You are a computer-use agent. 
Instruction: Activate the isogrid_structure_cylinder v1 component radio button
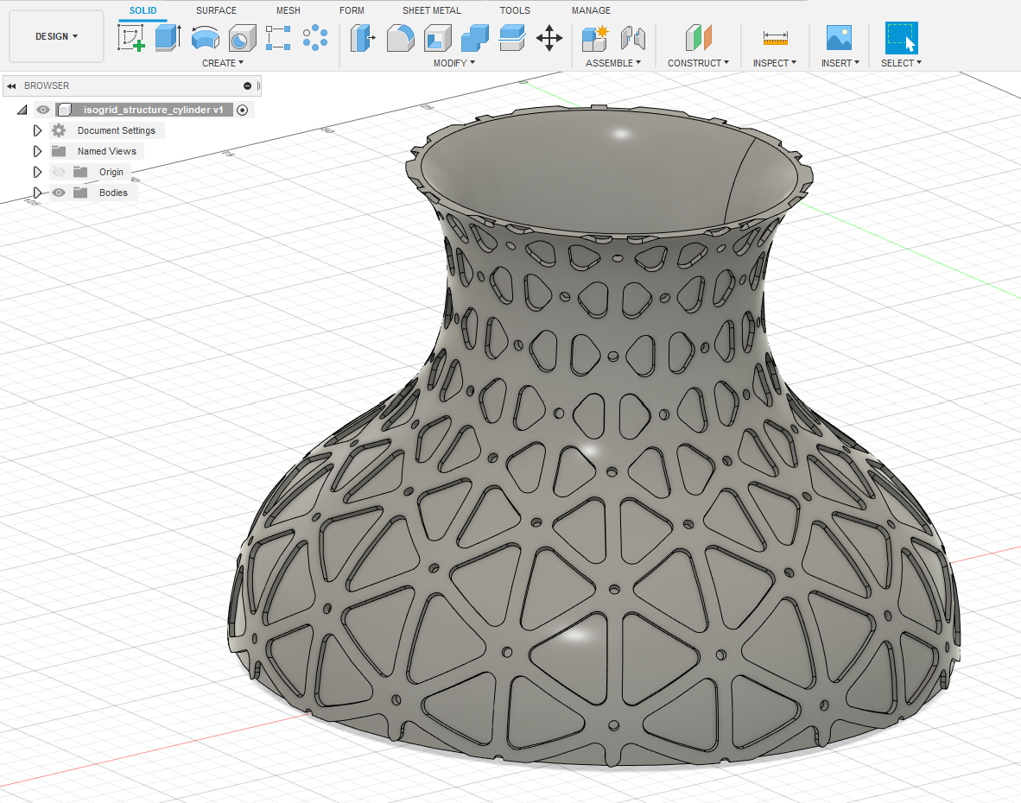[x=242, y=110]
